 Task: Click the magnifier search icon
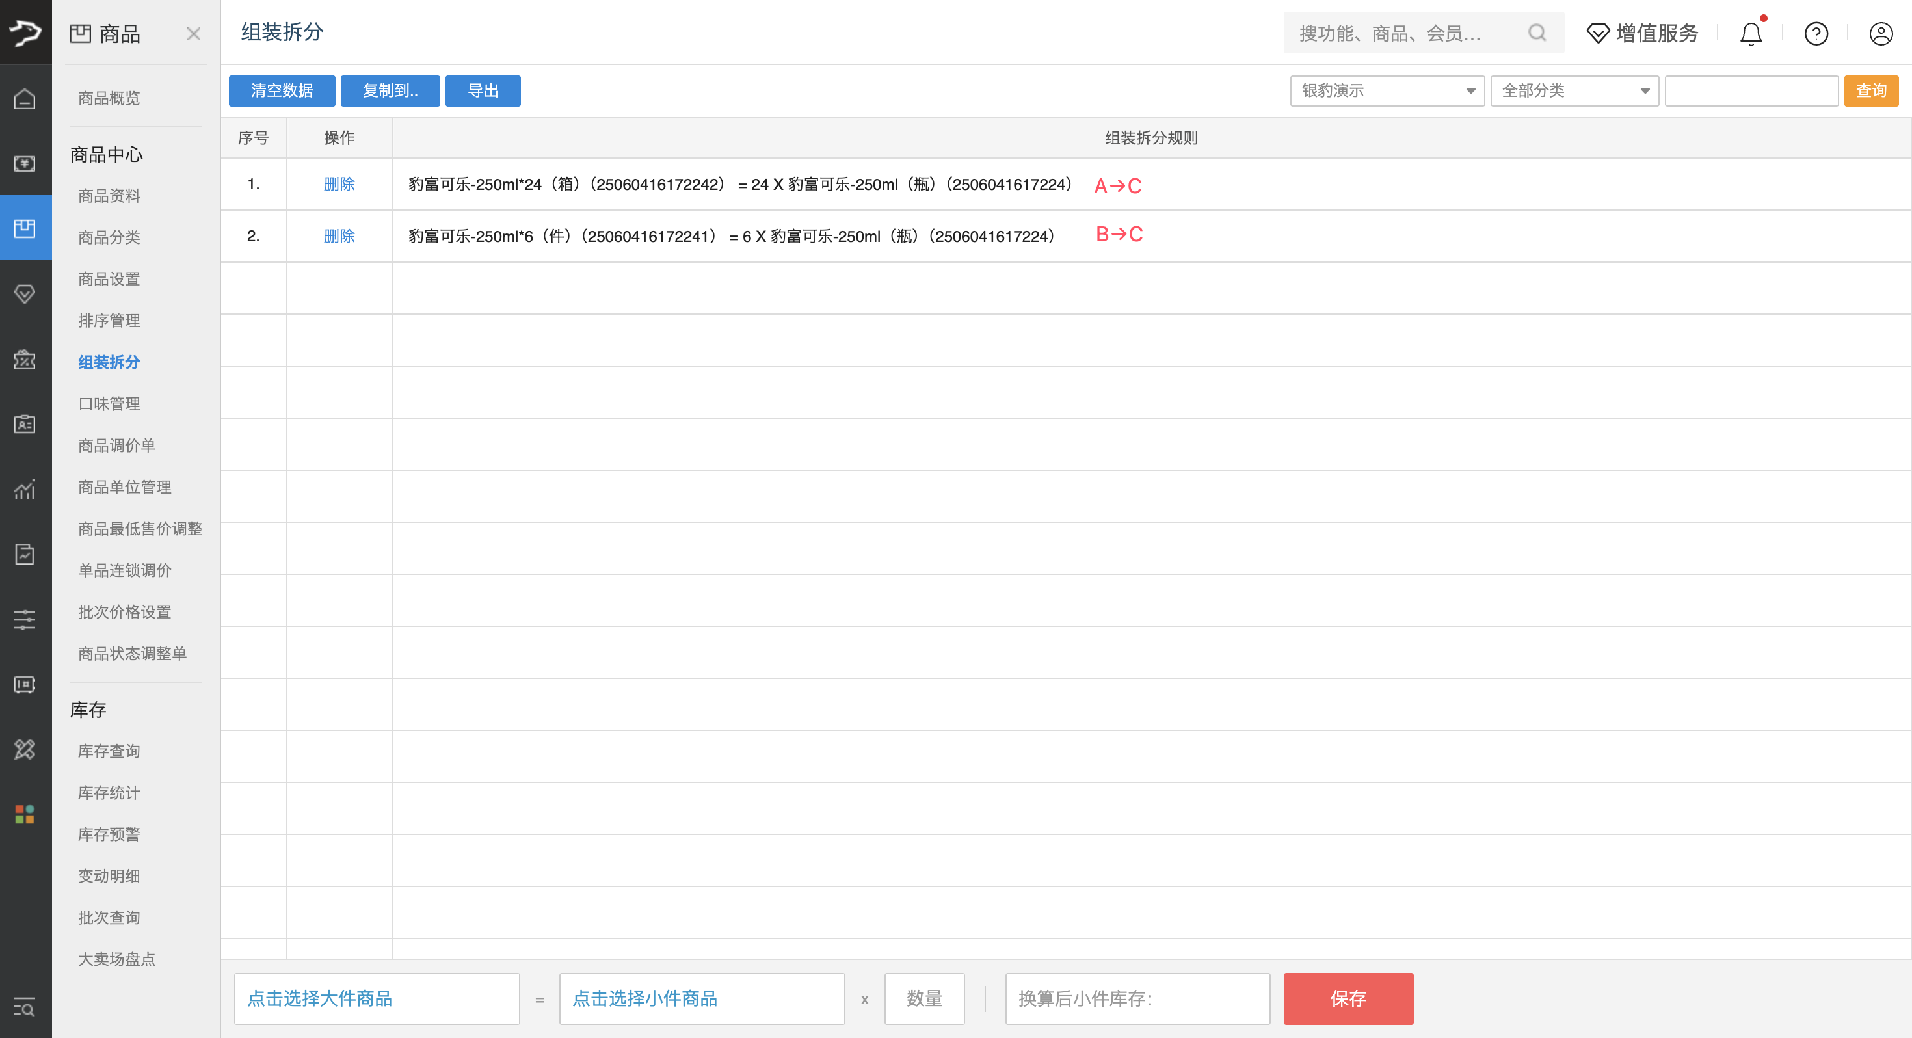(1536, 33)
